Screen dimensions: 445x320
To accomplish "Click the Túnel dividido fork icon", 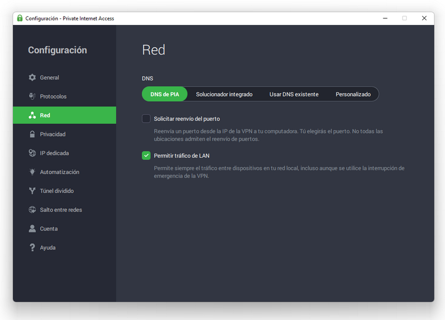I will [32, 191].
